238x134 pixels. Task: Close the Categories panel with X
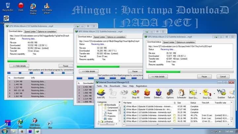(x=119, y=102)
